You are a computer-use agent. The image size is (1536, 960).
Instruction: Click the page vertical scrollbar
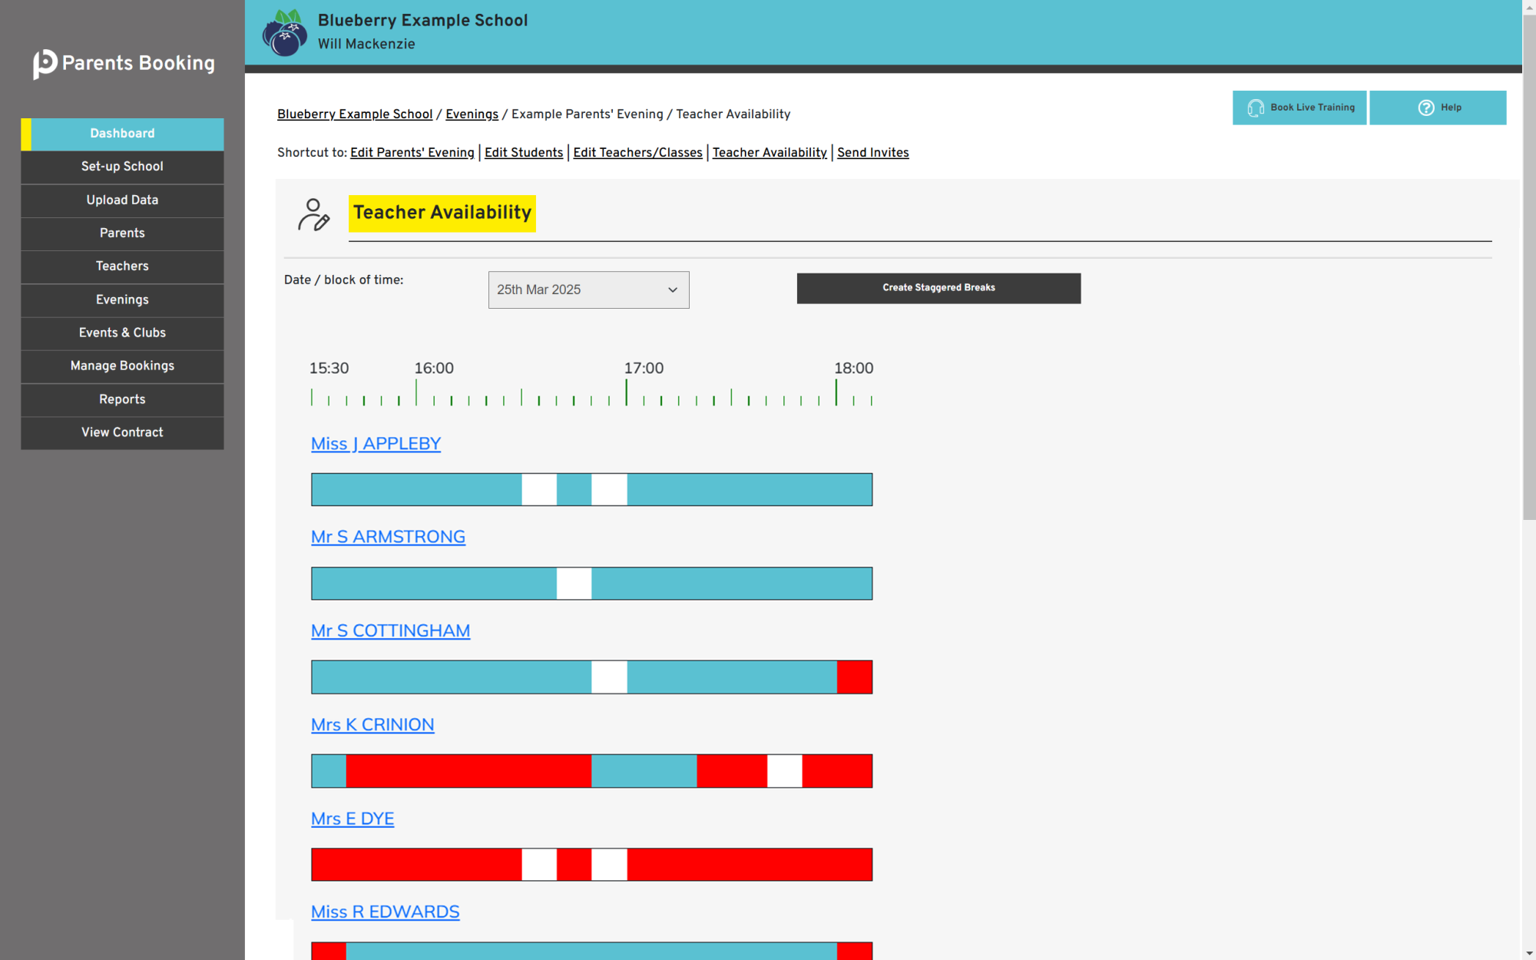[1528, 269]
